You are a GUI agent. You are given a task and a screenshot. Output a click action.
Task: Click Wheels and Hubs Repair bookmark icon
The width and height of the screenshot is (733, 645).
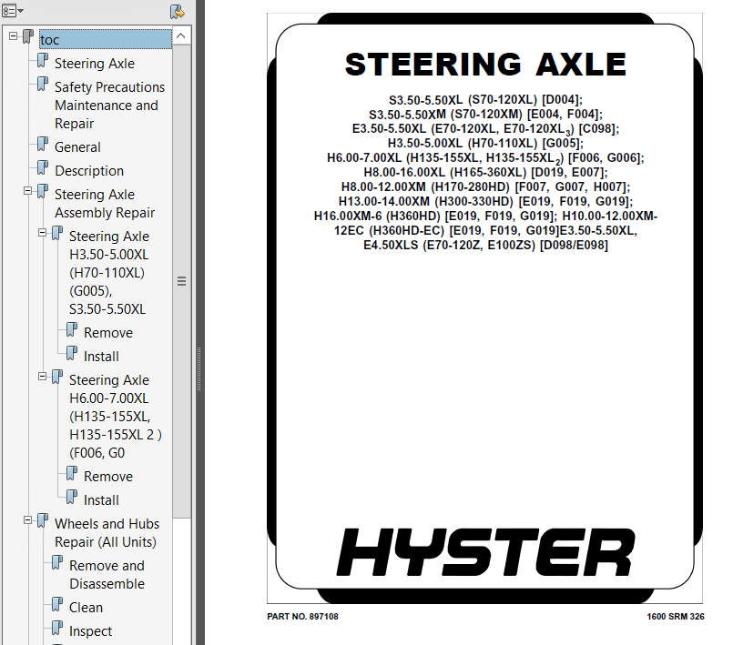pos(43,520)
